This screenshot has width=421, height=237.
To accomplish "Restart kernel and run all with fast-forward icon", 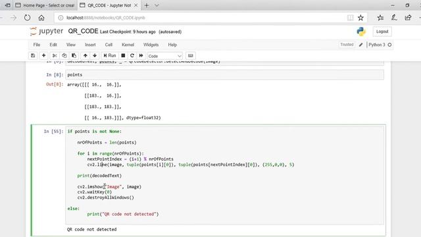I will click(141, 55).
